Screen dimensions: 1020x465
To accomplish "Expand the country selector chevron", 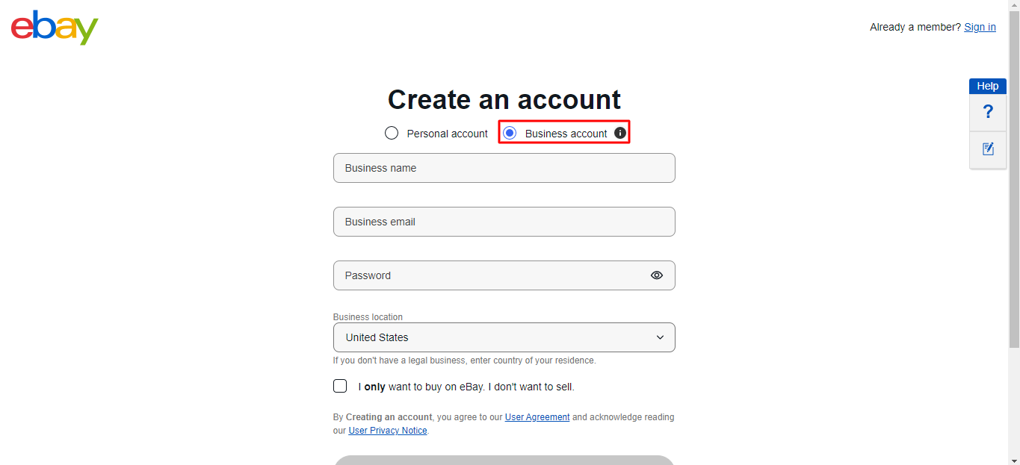I will [660, 337].
